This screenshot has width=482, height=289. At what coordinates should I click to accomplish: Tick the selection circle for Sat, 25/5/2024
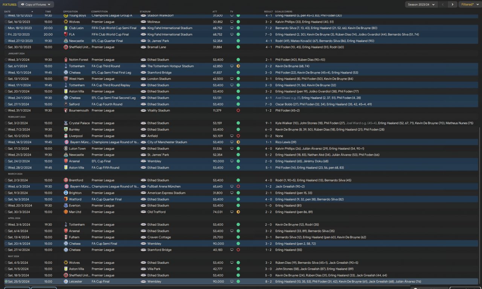pyautogui.click(x=6, y=281)
